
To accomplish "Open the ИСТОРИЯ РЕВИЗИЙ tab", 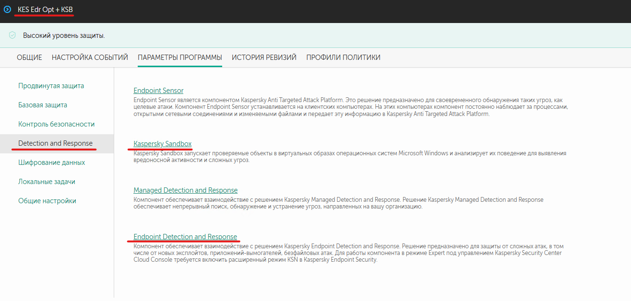I will [x=264, y=58].
